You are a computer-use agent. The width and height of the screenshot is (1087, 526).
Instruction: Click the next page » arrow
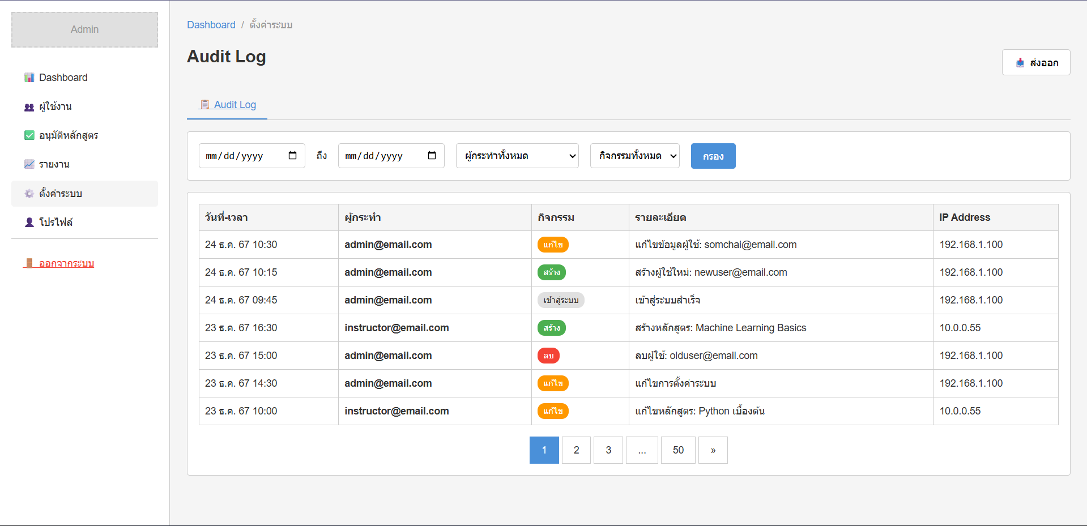click(713, 450)
